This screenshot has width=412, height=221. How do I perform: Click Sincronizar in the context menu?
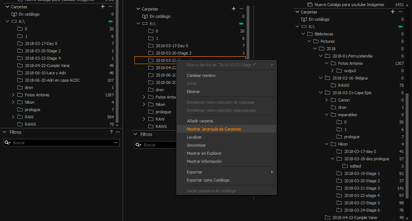[196, 145]
